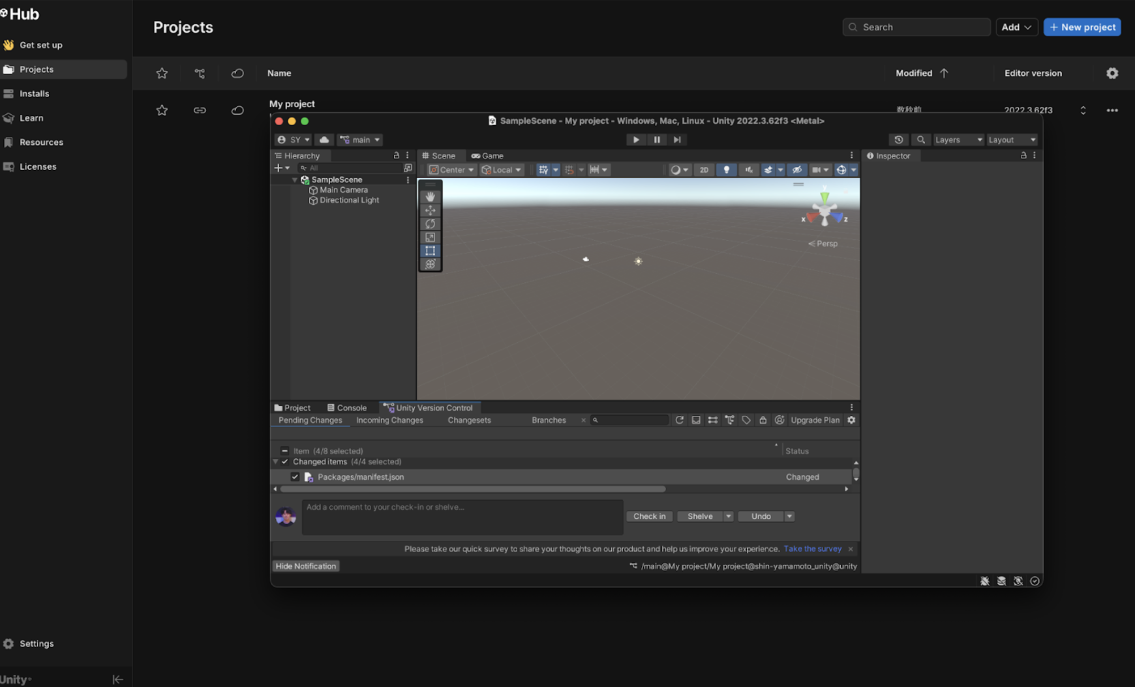The image size is (1135, 687).
Task: Click the refresh icon in Version Control
Action: (679, 420)
